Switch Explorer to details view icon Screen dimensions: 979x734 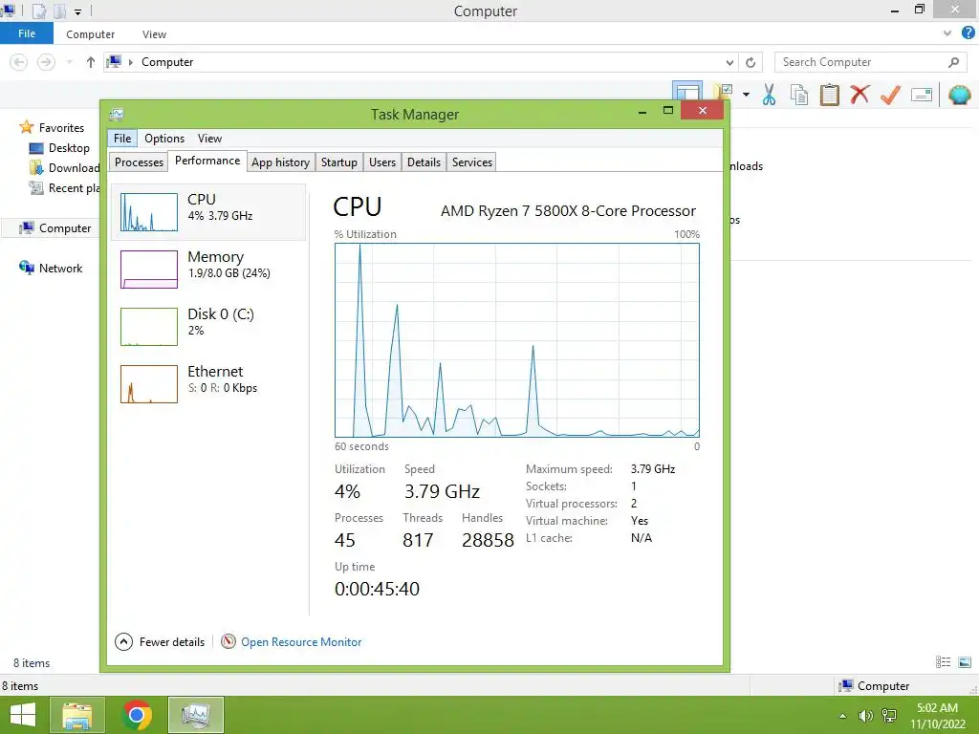click(x=943, y=662)
